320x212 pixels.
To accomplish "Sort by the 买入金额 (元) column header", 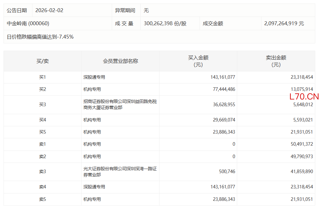I will [x=198, y=61].
